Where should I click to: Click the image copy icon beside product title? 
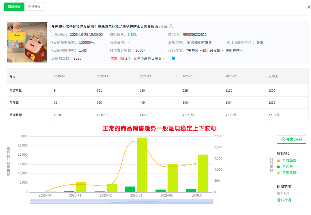tap(166, 26)
